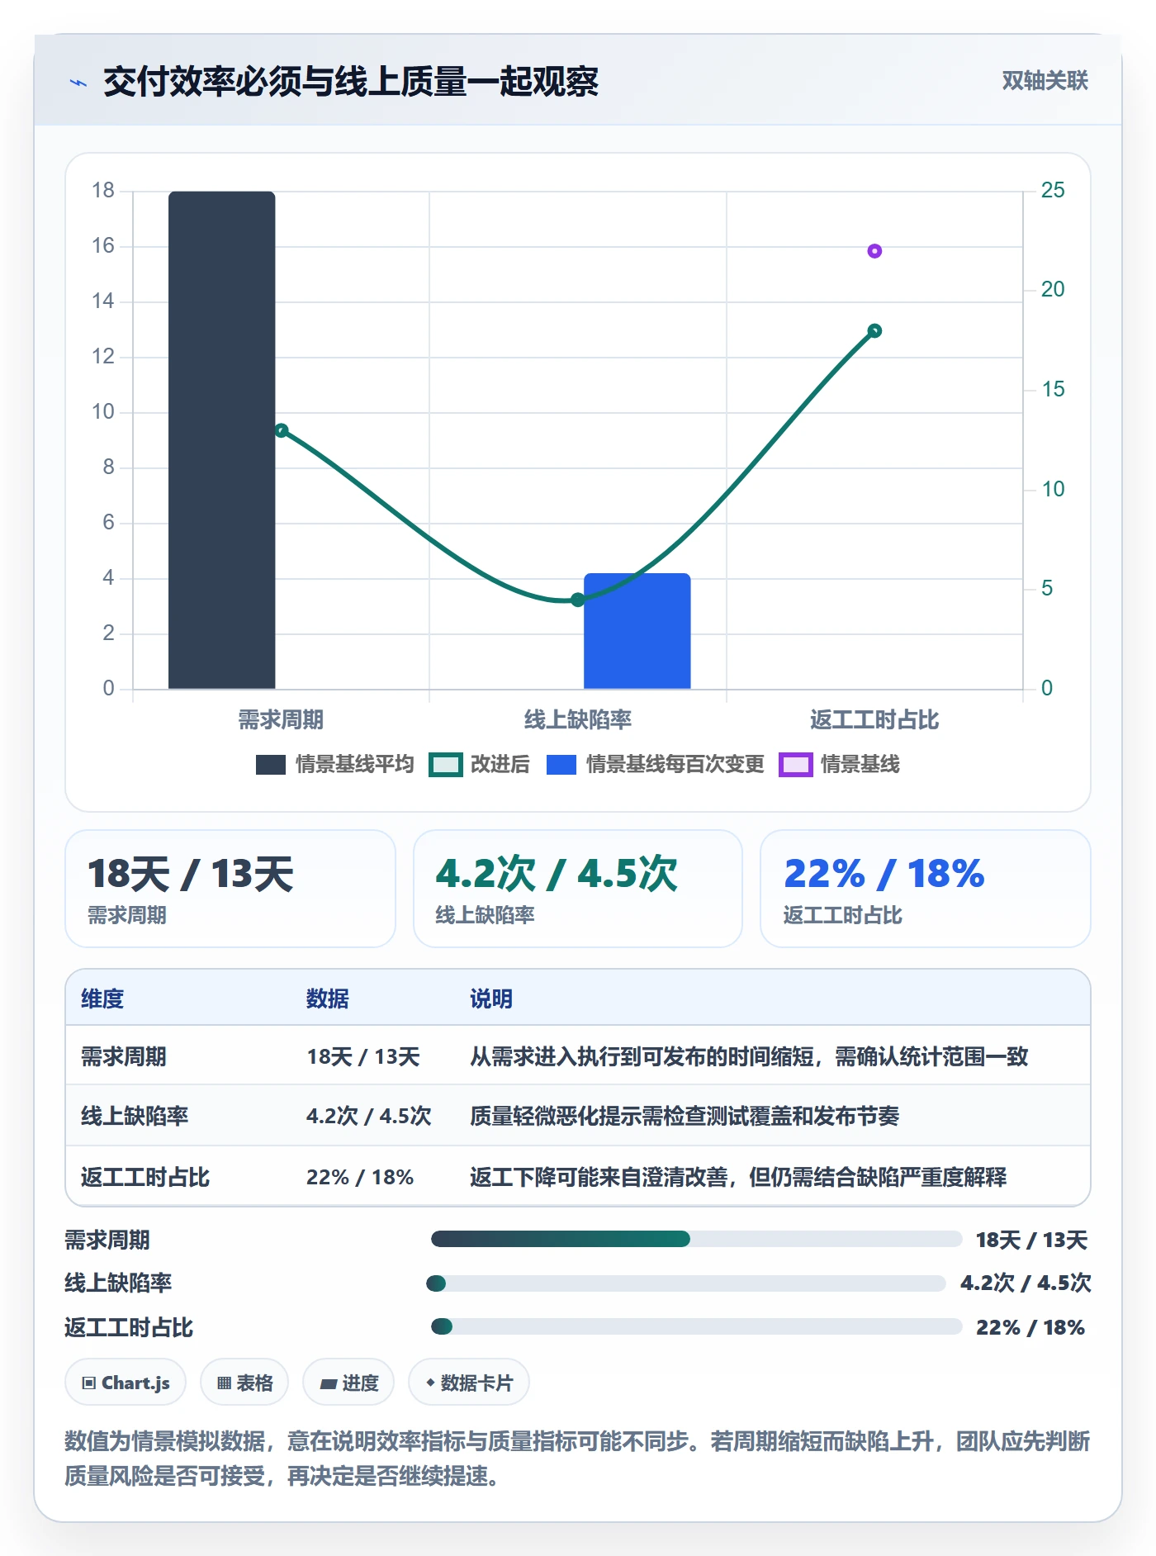Click the 返工工时占比 x-axis label
Screen dimensions: 1156x1556
874,720
